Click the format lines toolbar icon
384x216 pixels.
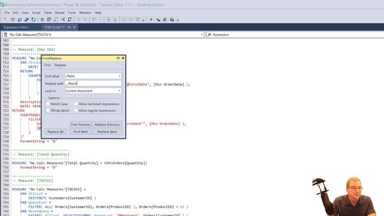click(x=94, y=20)
